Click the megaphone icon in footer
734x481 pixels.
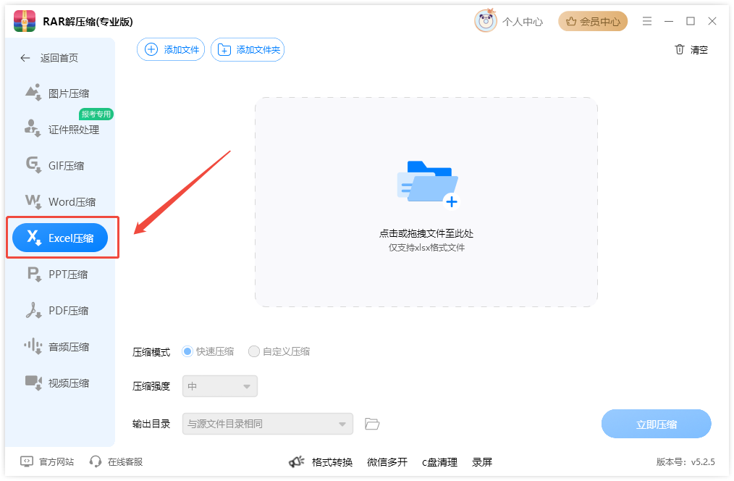[296, 461]
